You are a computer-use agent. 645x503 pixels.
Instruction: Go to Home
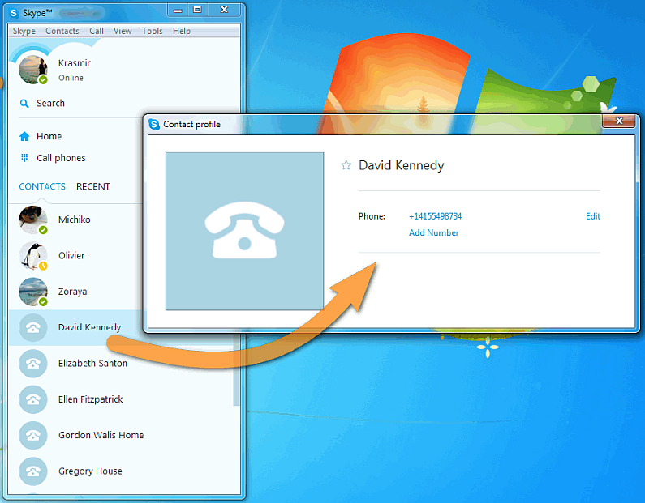click(x=49, y=136)
